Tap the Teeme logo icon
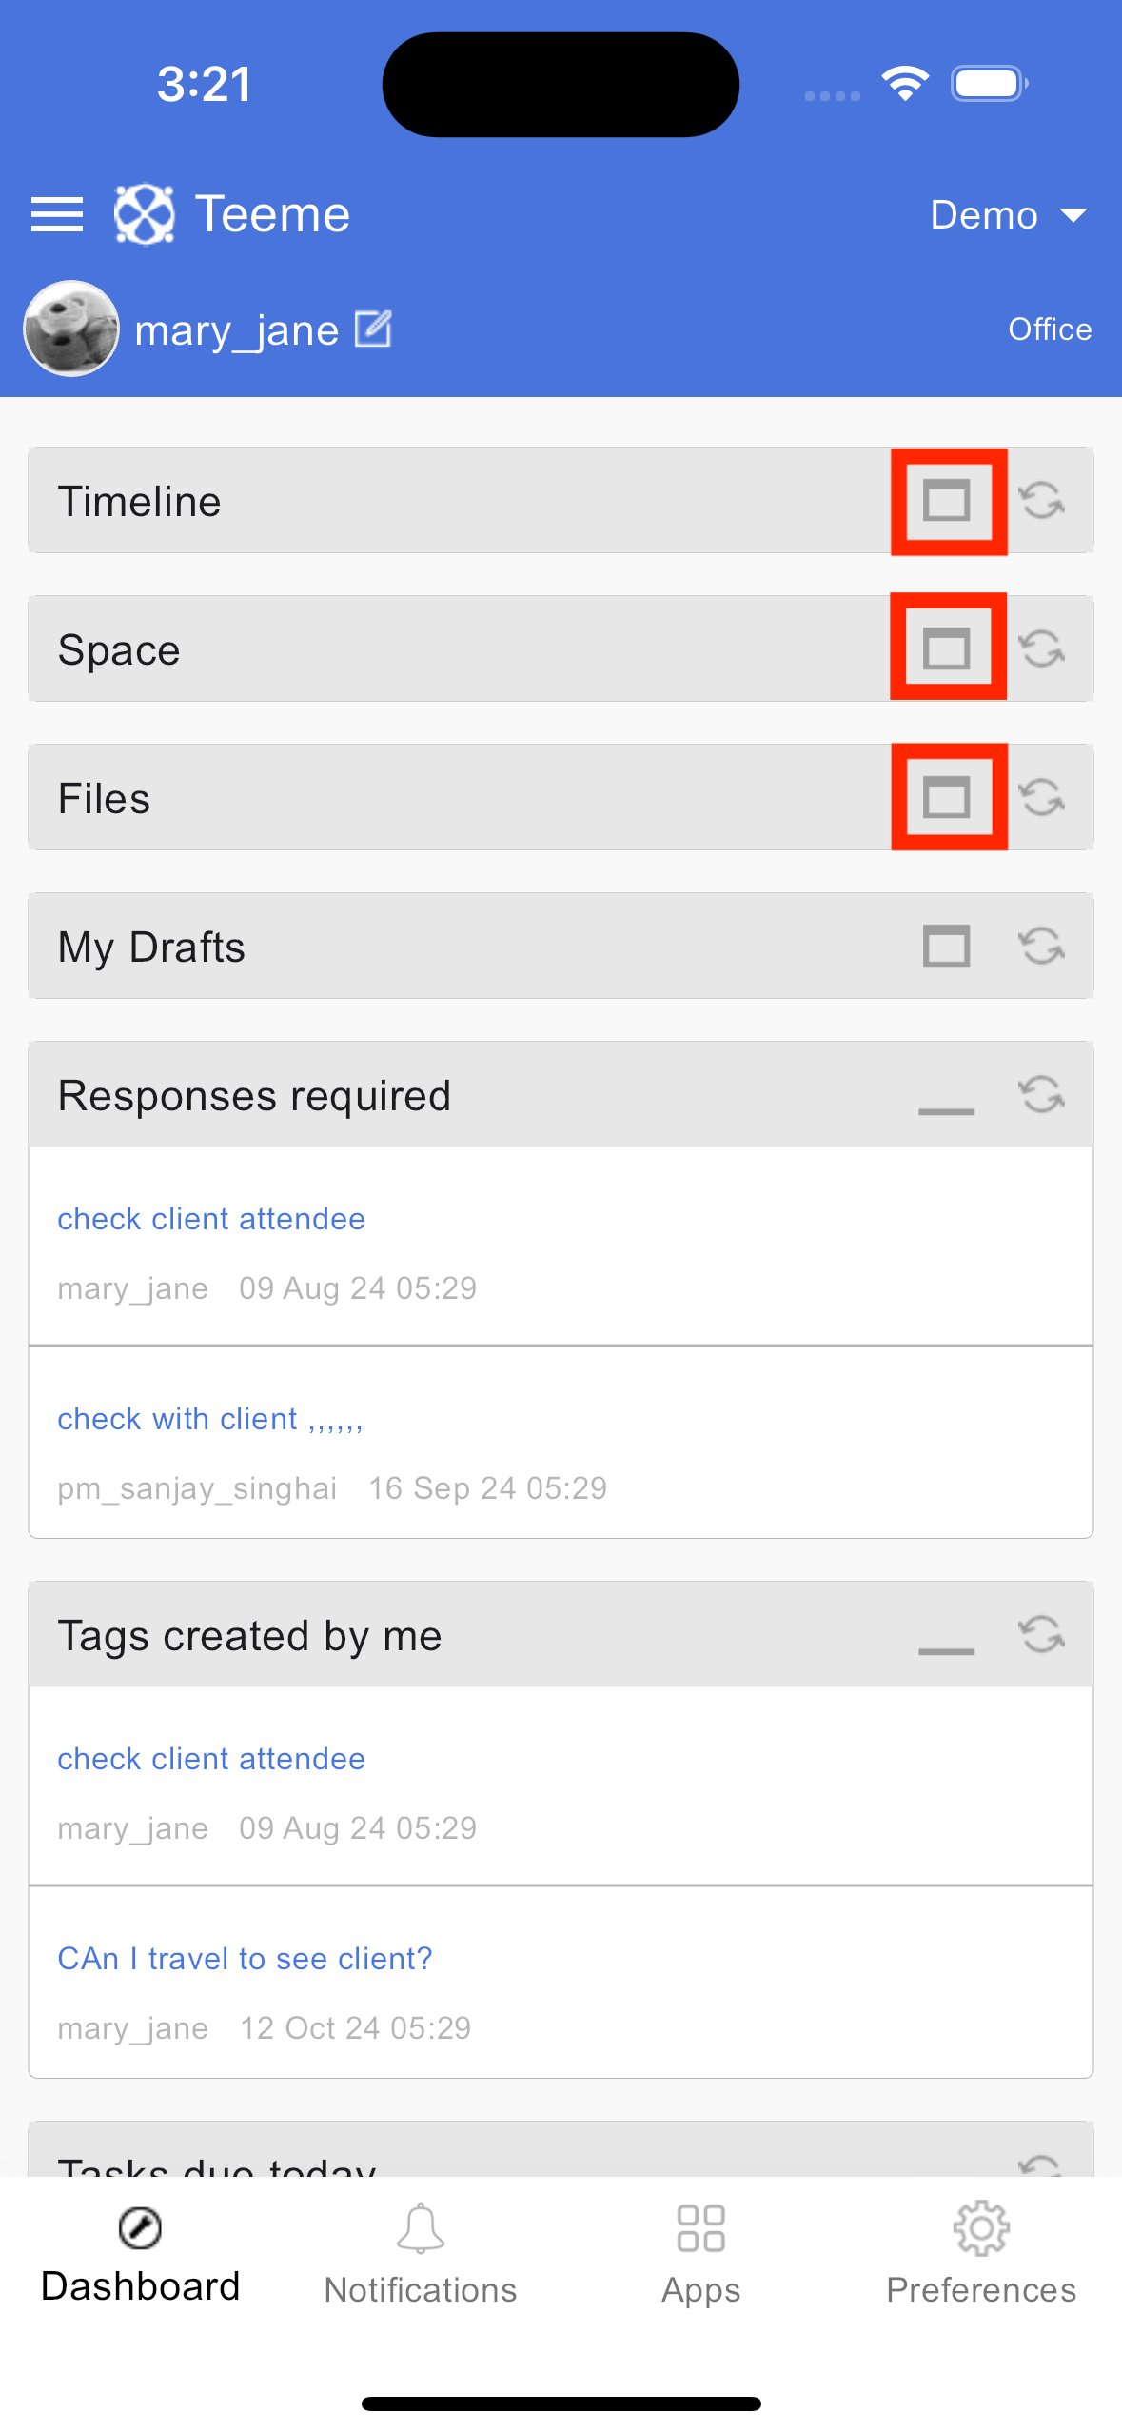The height and width of the screenshot is (2434, 1122). pos(144,214)
